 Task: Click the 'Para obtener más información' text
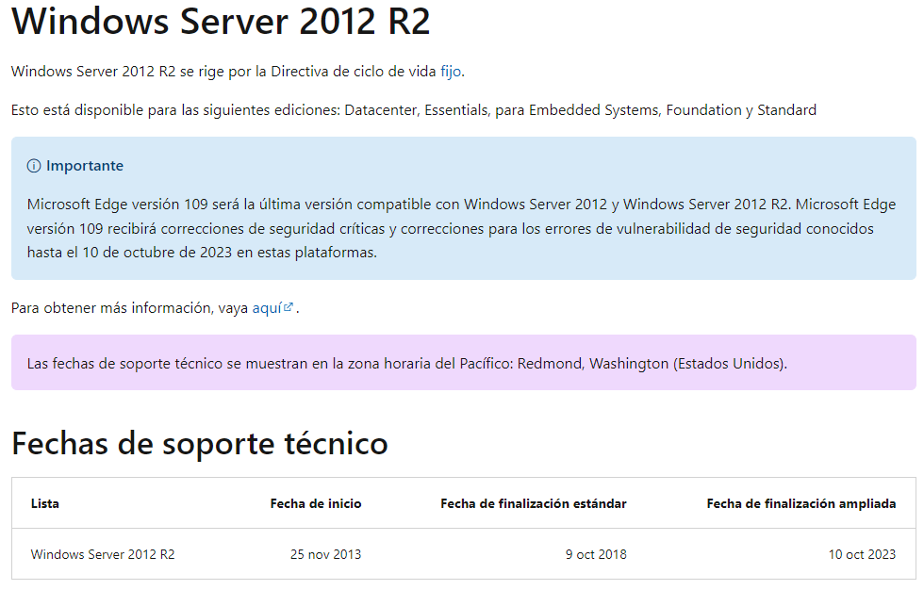click(113, 308)
